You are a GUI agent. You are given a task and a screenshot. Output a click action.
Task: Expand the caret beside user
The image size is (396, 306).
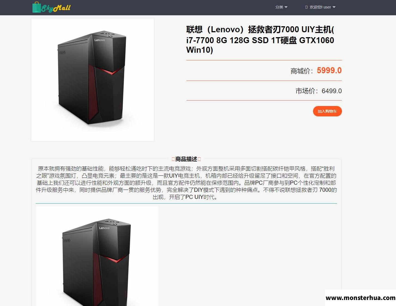[x=334, y=7]
